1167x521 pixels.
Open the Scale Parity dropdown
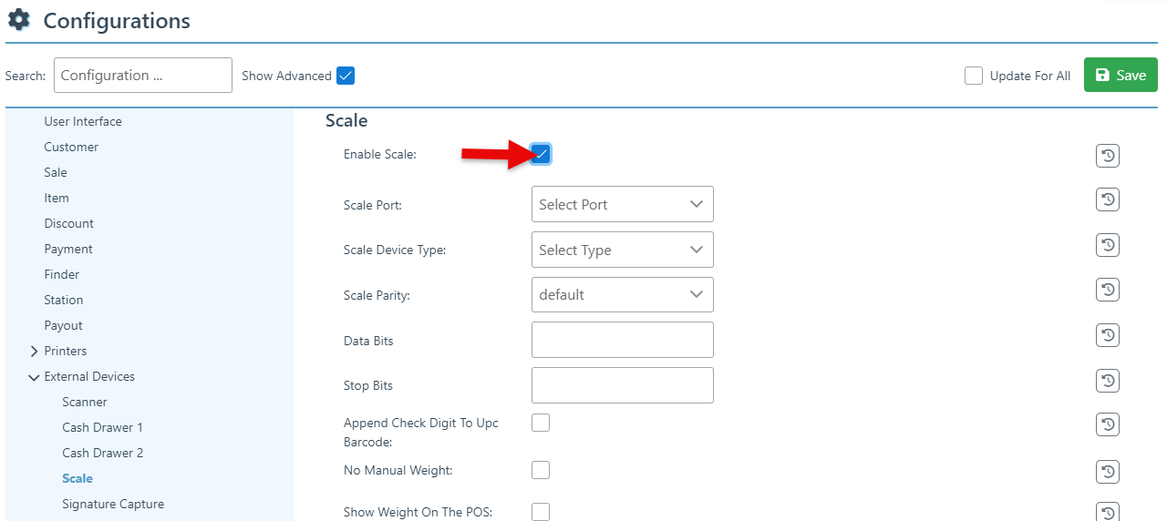pos(622,294)
